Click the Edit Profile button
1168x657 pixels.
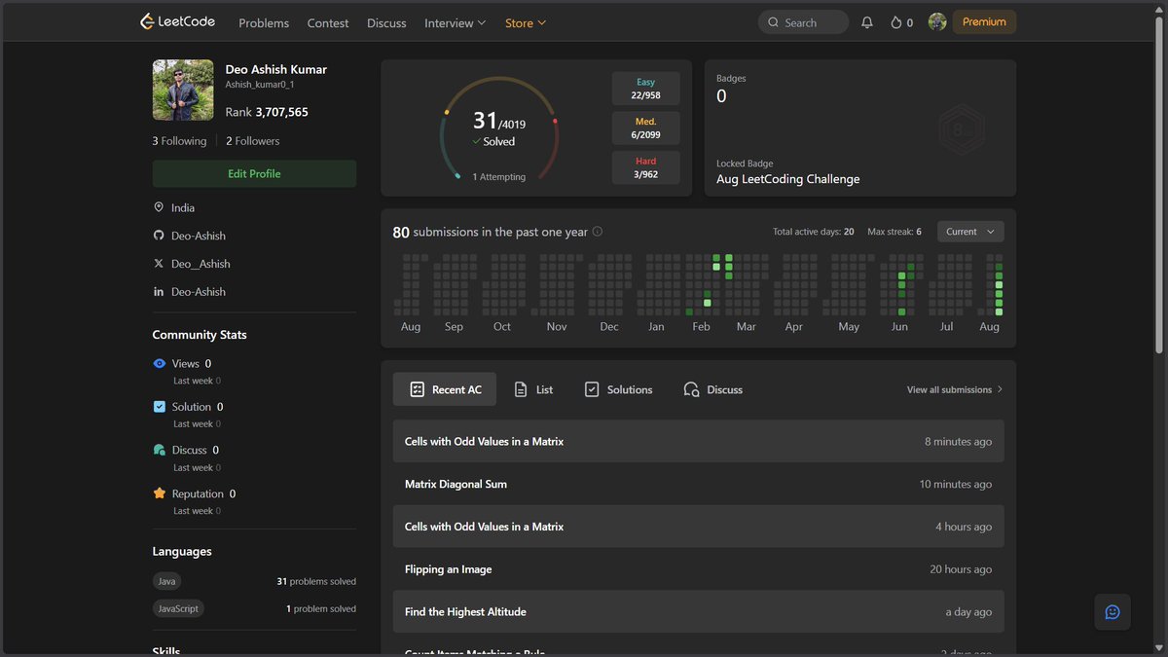pos(254,173)
